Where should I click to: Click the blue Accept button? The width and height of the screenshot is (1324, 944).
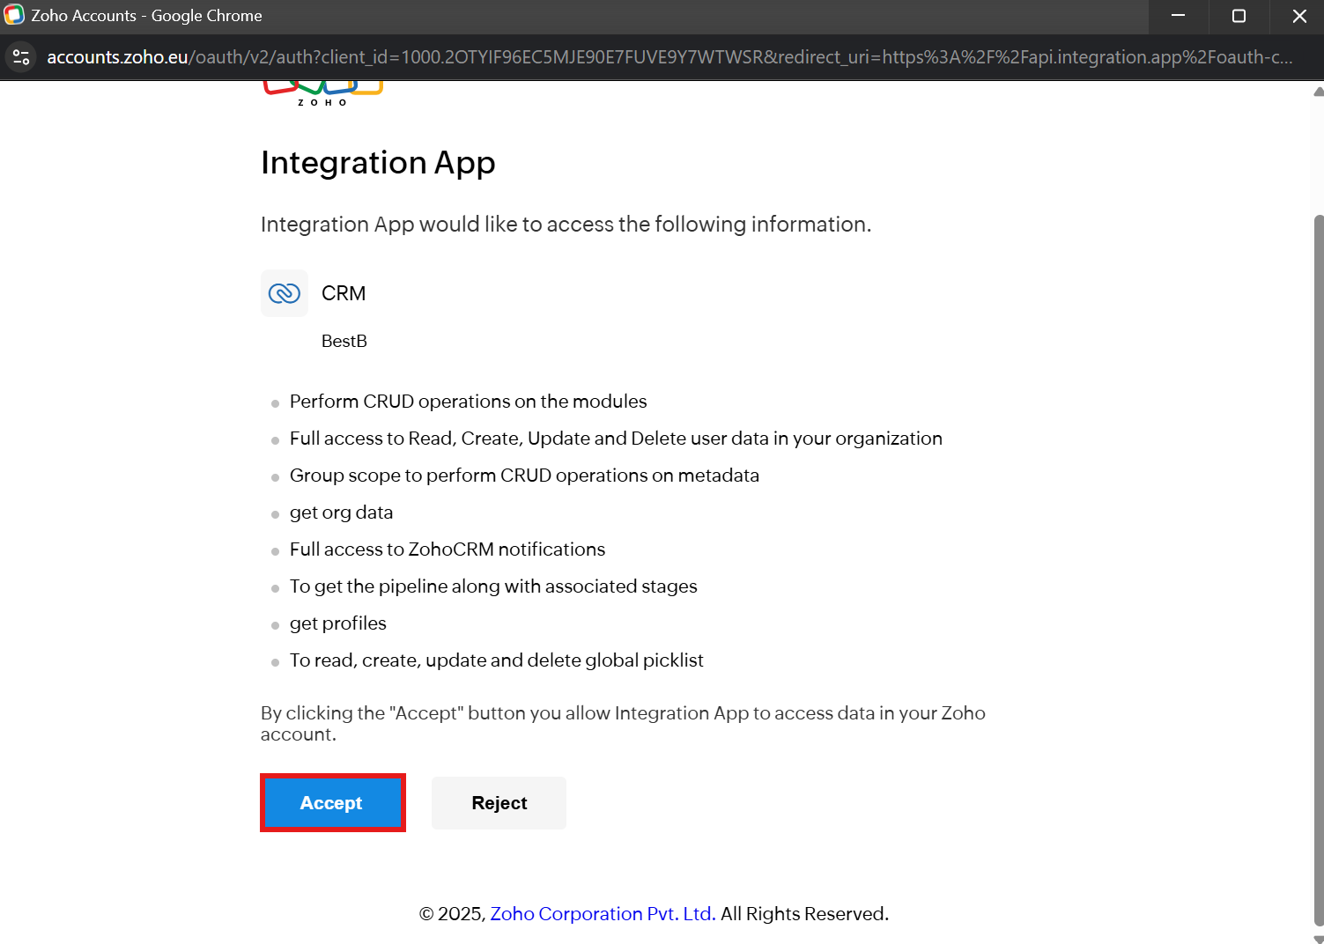point(332,802)
